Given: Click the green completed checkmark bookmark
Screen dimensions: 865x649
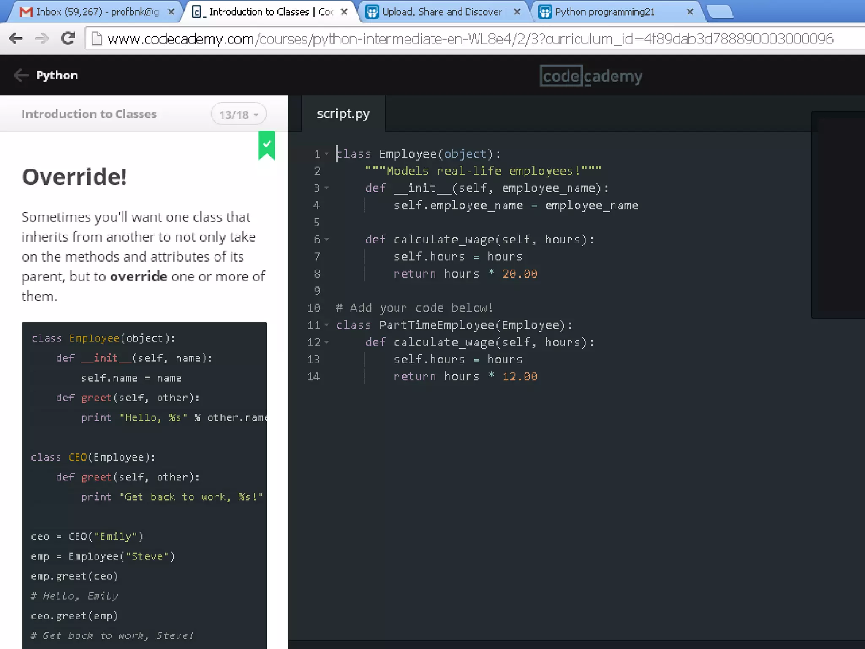Looking at the screenshot, I should 267,145.
